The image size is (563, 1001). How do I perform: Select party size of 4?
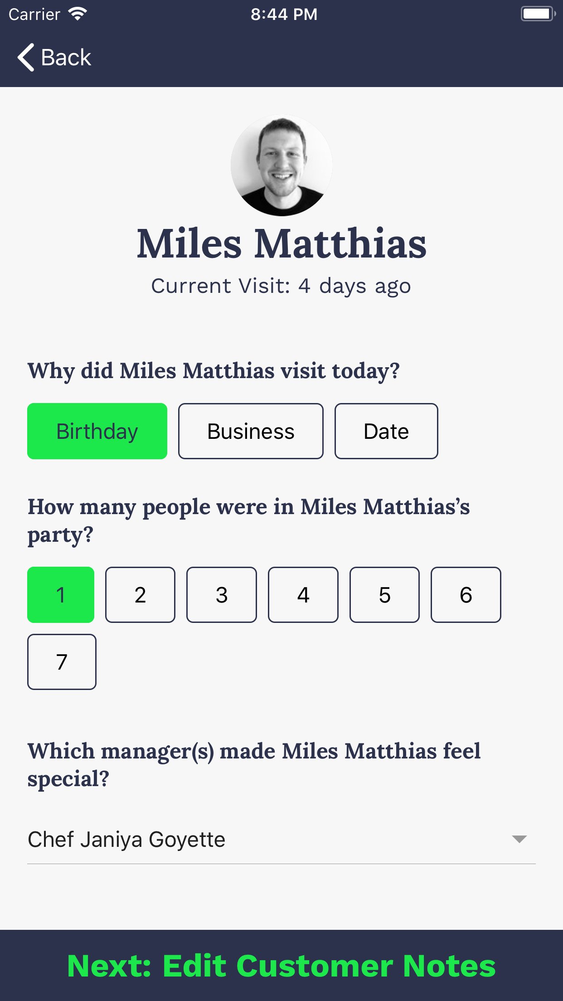coord(303,594)
